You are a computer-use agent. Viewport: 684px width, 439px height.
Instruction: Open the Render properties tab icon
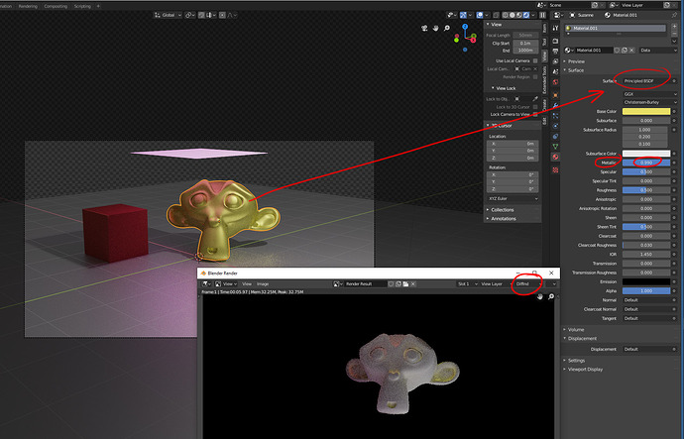click(555, 41)
